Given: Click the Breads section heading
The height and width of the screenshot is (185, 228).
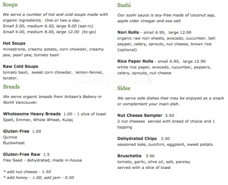Looking at the screenshot, I should (11, 87).
